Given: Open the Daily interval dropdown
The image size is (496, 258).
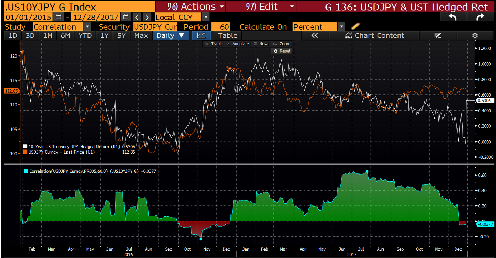Looking at the screenshot, I should [x=171, y=35].
